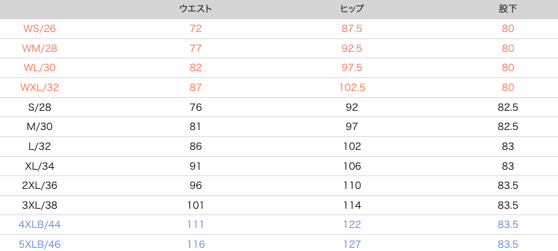
Task: Click the waist value 72
Action: click(x=196, y=28)
